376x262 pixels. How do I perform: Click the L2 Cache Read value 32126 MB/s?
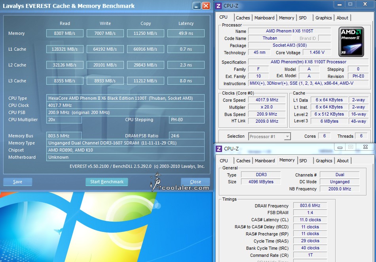click(x=65, y=65)
